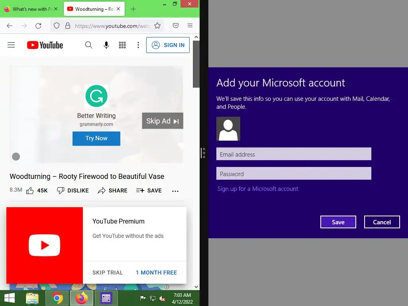Go forward in Firefox
Viewport: 408px width, 306px height.
[24, 25]
